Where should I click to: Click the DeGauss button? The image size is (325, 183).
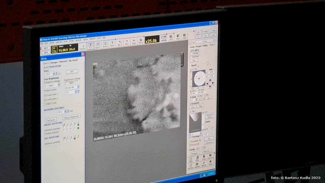[x=51, y=120]
